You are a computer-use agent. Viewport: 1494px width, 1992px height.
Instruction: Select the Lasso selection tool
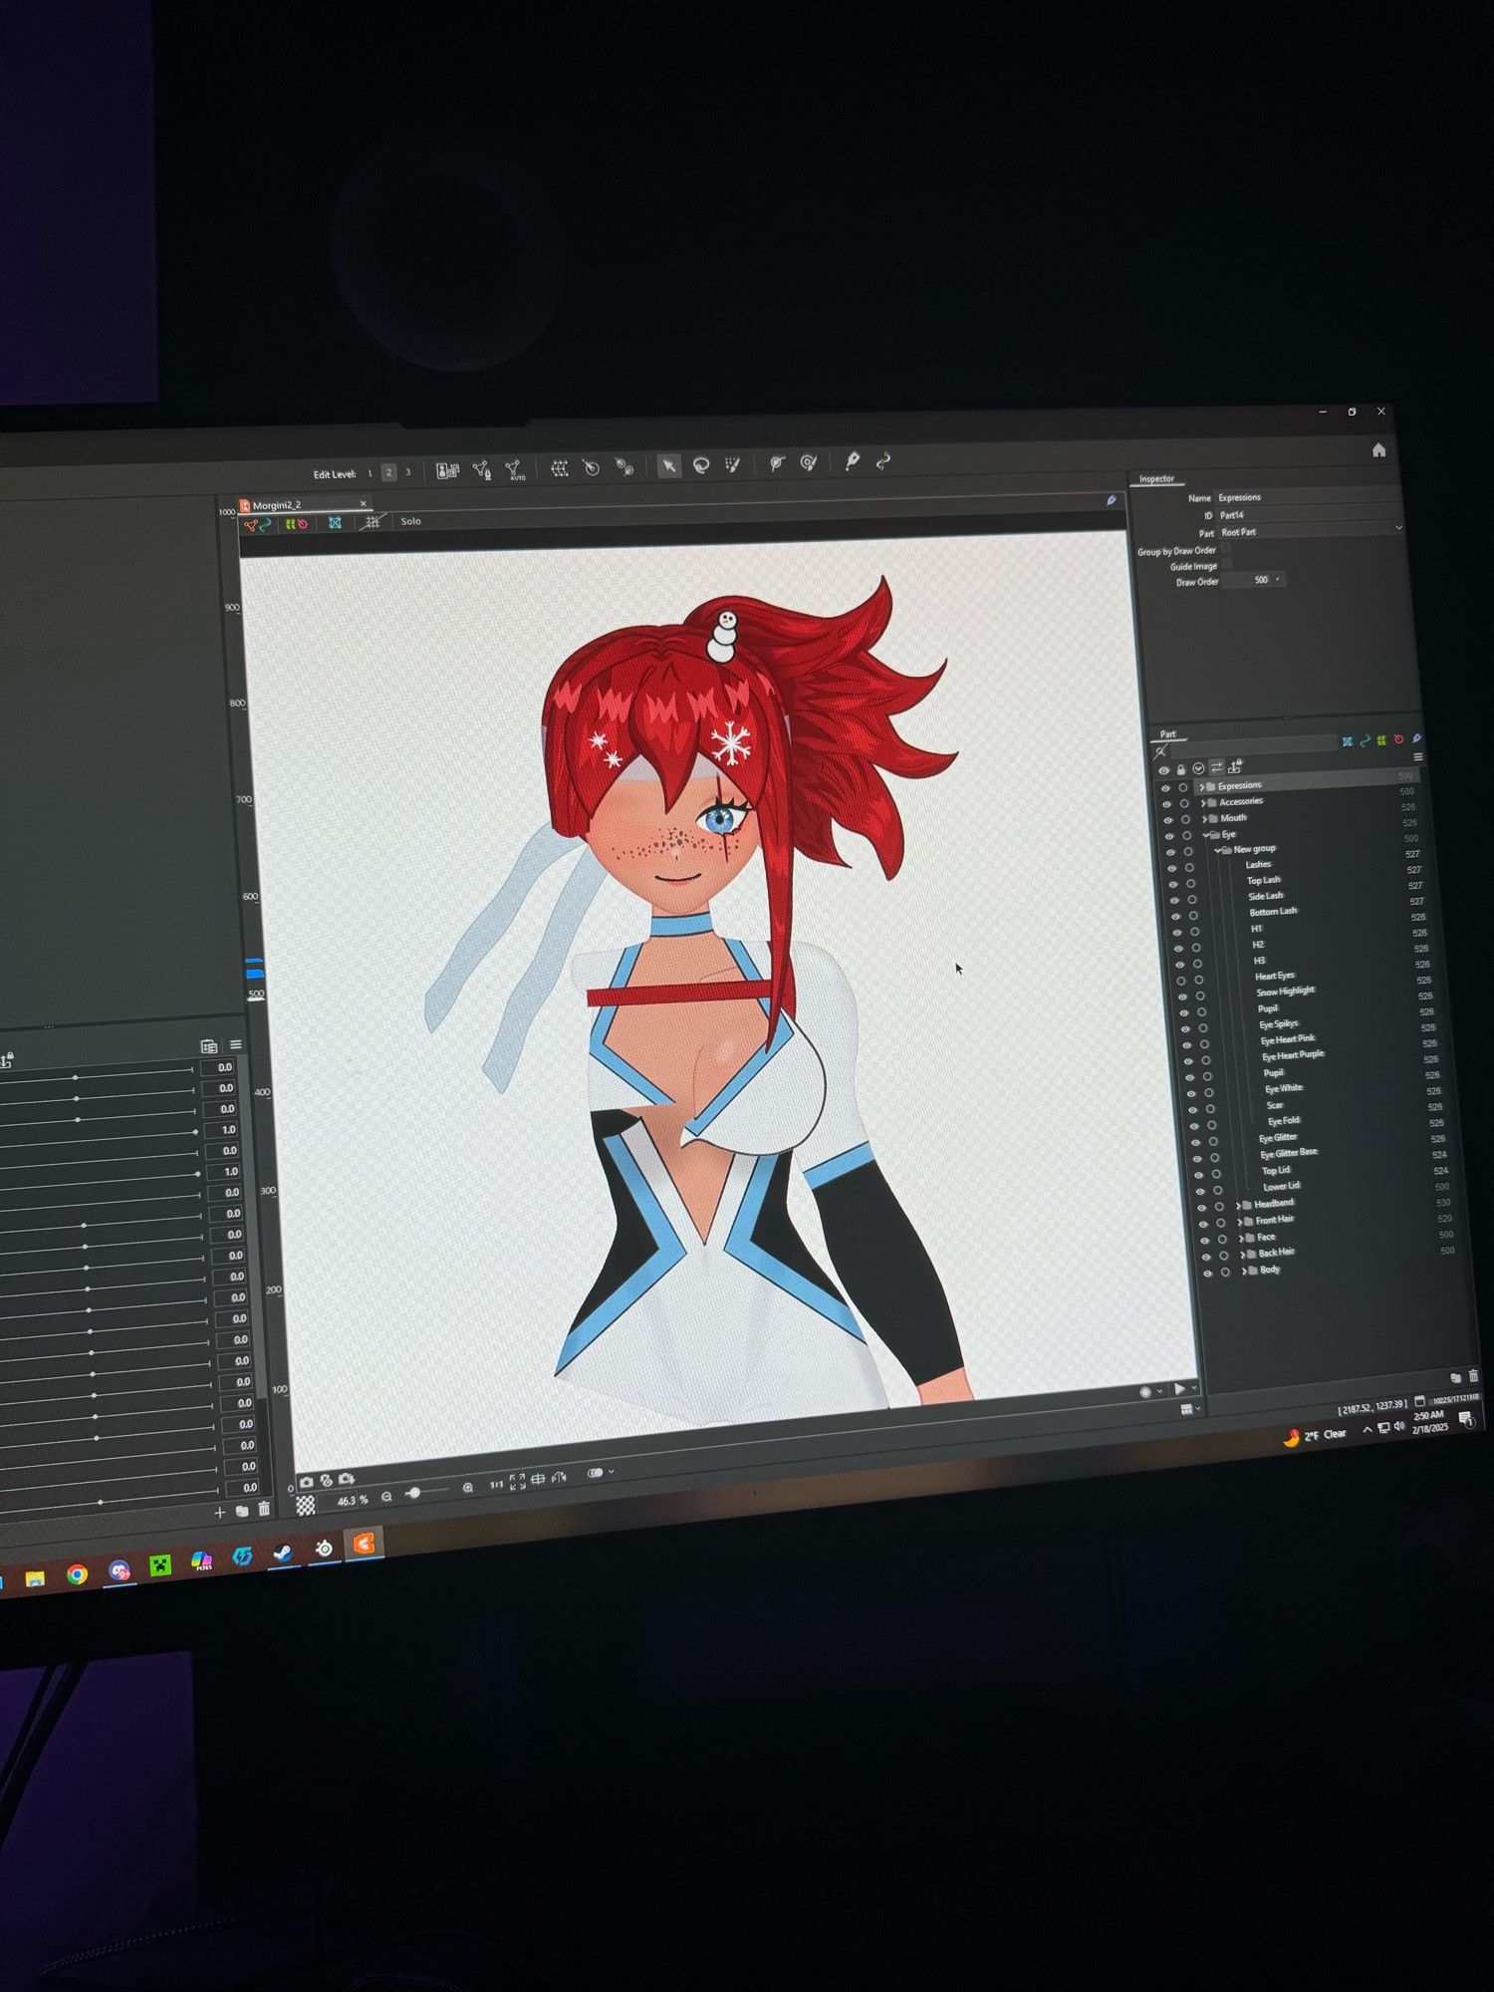pos(701,464)
